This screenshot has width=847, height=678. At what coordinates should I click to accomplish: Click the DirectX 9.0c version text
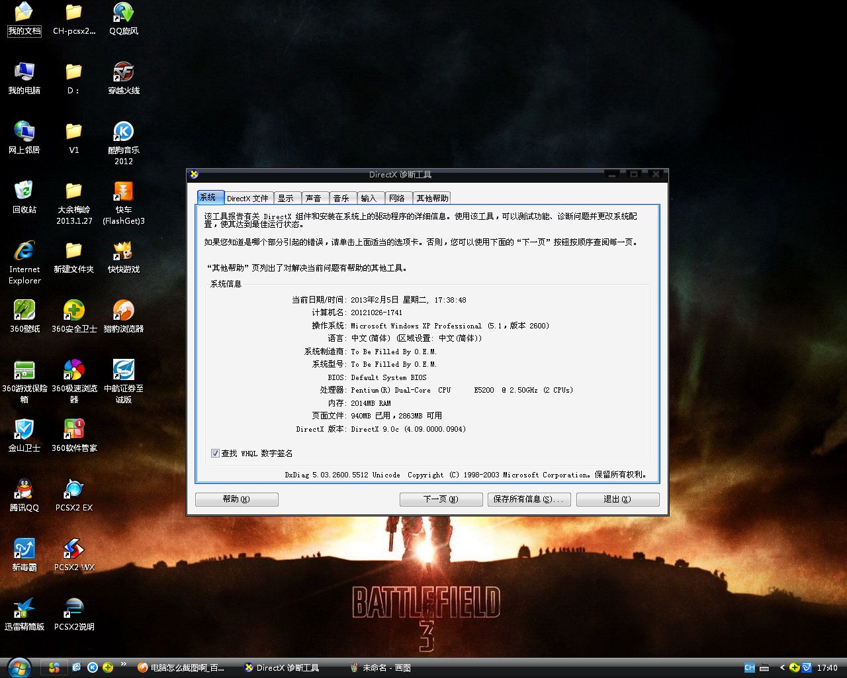(408, 429)
